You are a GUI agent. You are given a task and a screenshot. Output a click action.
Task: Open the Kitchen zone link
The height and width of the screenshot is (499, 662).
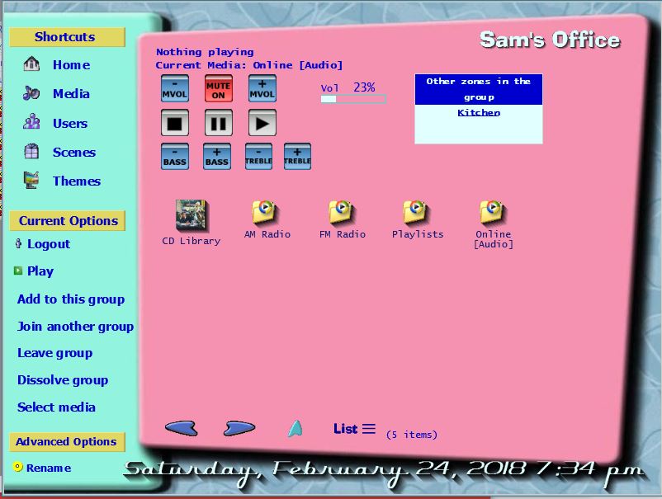(x=478, y=112)
